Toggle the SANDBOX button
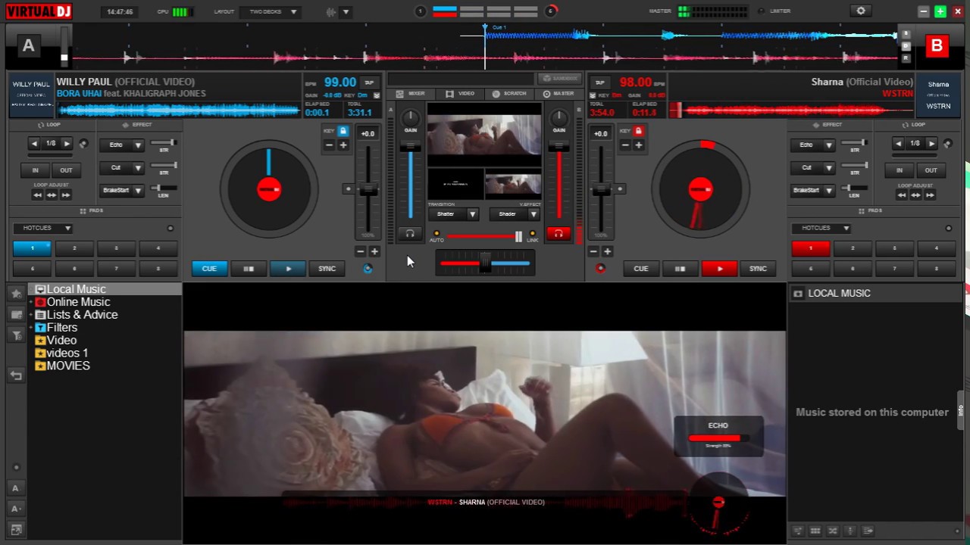 point(559,78)
